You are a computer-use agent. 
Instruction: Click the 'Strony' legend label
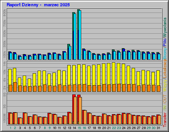pos(165,54)
